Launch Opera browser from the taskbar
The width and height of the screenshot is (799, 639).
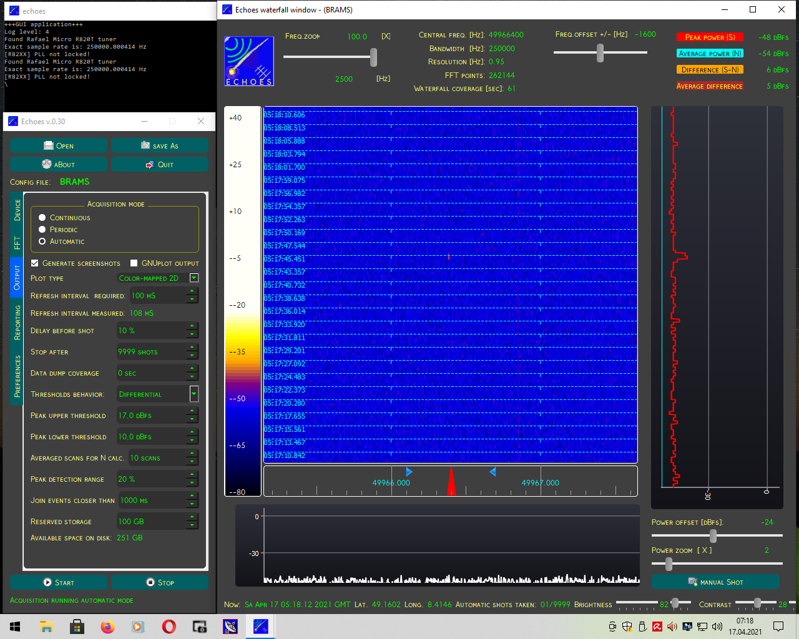point(169,627)
